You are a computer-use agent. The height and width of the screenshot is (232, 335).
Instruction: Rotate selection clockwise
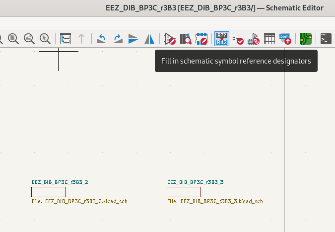click(118, 39)
